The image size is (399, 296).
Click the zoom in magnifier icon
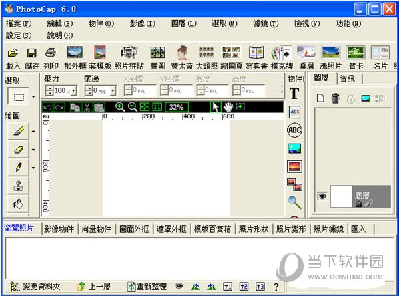coord(120,107)
